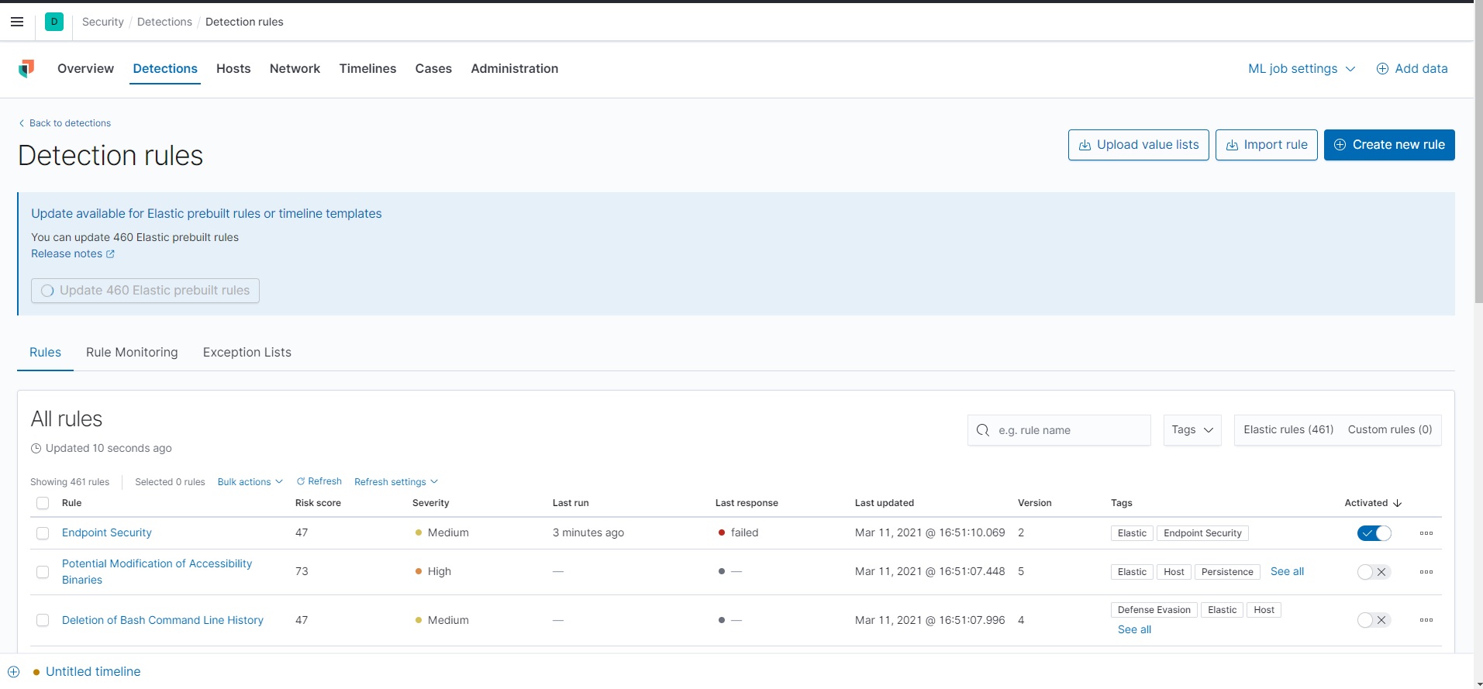1483x689 pixels.
Task: Click the Add data plus icon
Action: click(1382, 69)
